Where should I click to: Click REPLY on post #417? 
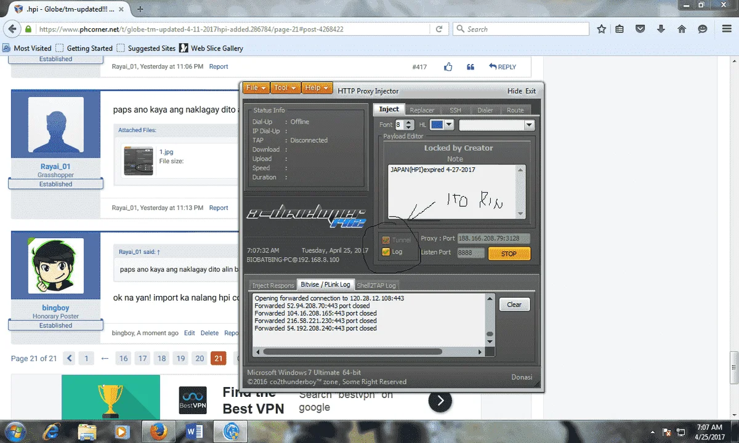(503, 66)
